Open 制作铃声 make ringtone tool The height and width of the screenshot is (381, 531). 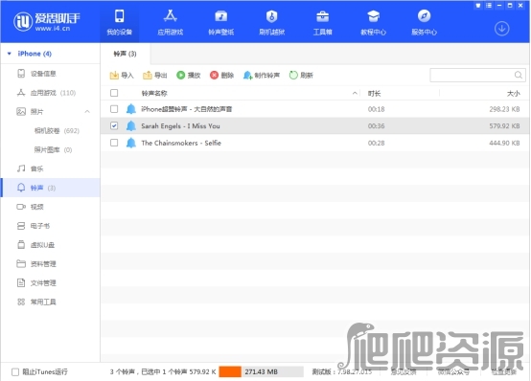pyautogui.click(x=262, y=75)
